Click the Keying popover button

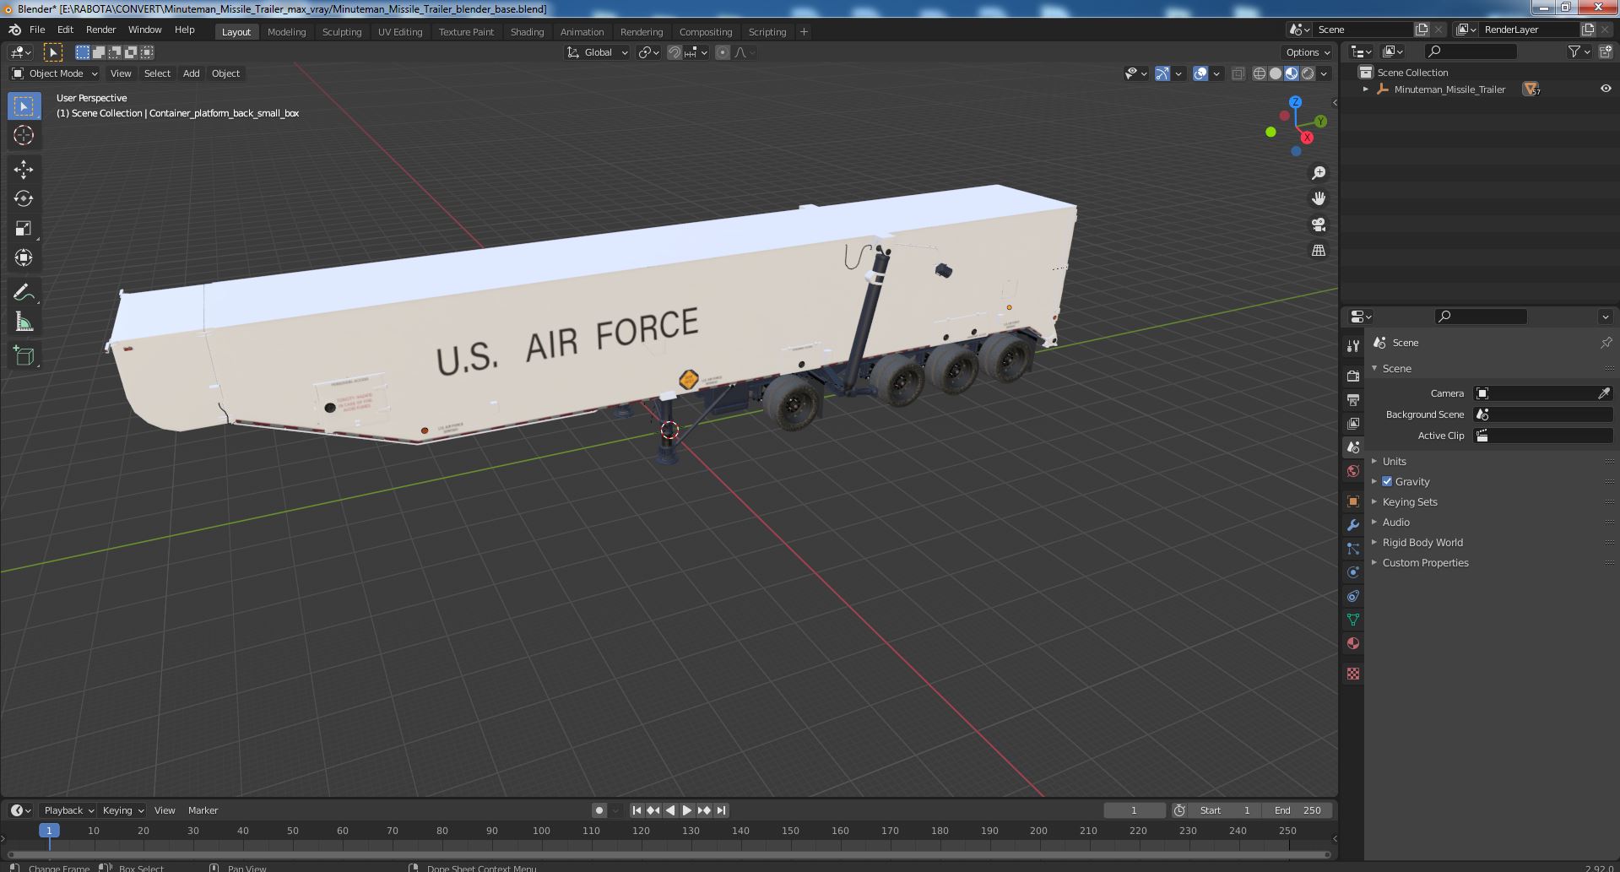pyautogui.click(x=122, y=810)
